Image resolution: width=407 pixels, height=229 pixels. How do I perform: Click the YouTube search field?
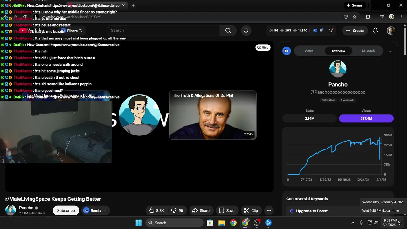coord(163,31)
